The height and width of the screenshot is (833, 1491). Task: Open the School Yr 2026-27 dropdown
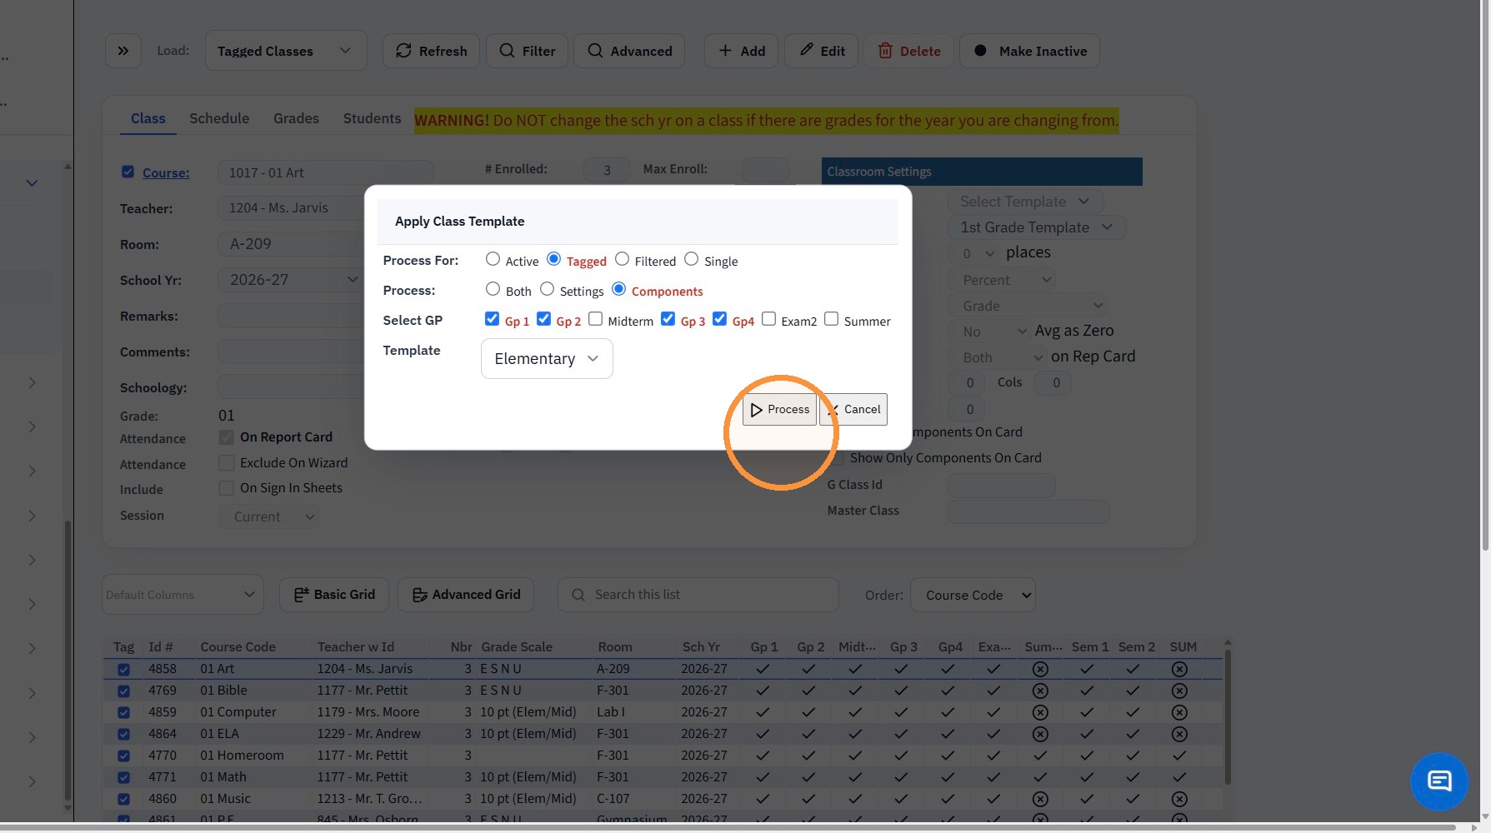click(x=291, y=280)
